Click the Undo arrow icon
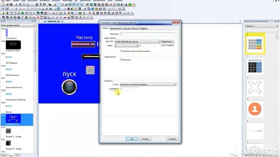The height and width of the screenshot is (157, 280). pyautogui.click(x=28, y=4)
